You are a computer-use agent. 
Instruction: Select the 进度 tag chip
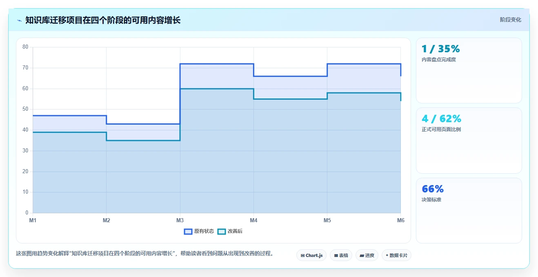tap(367, 255)
